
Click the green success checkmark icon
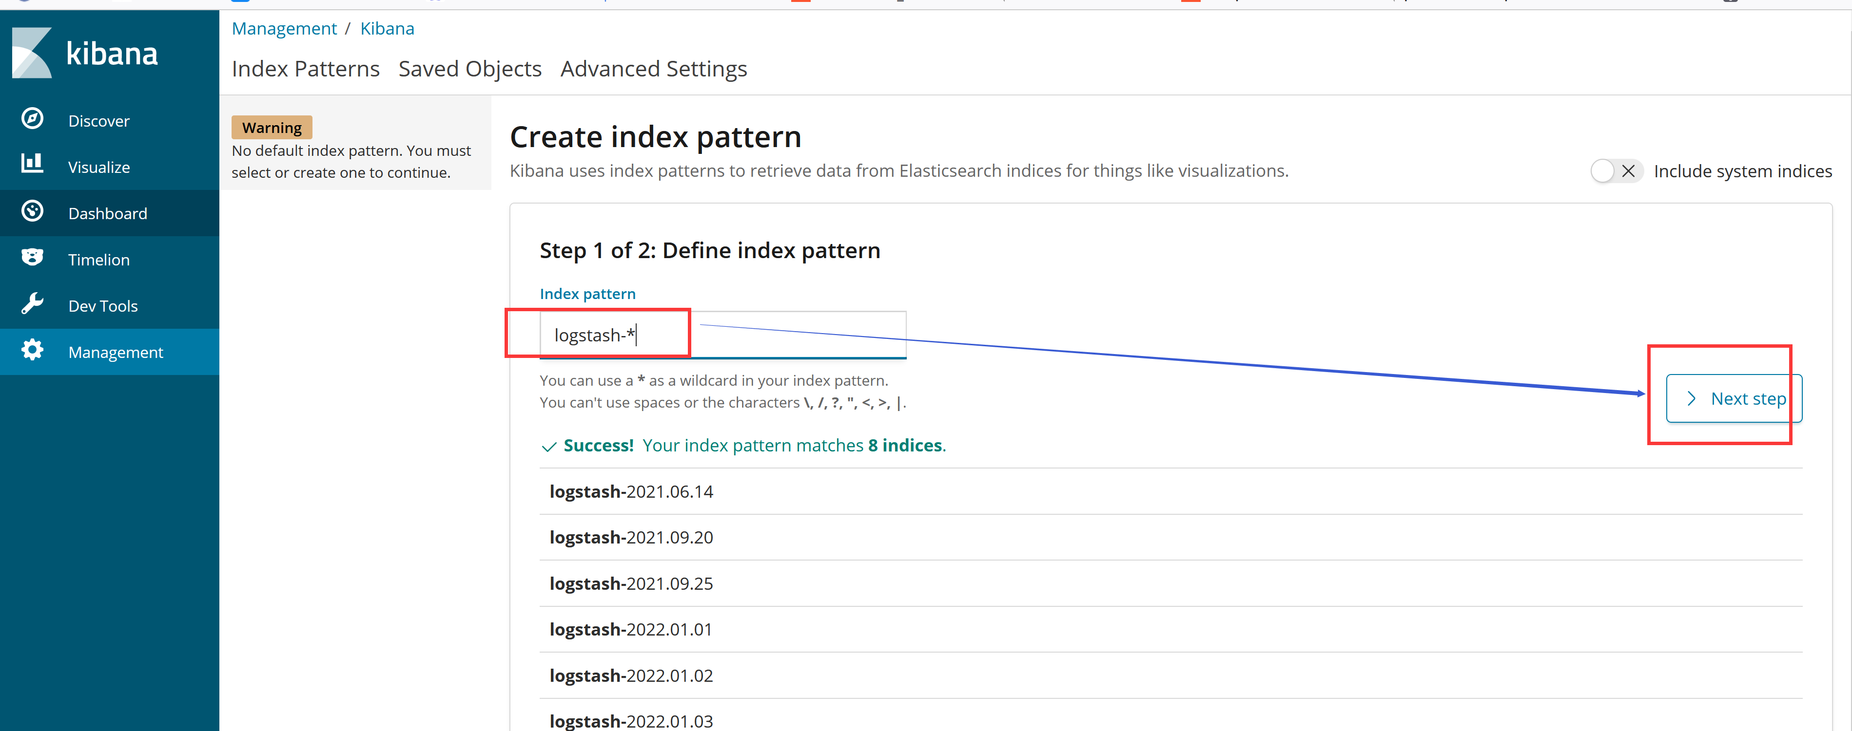(x=548, y=447)
